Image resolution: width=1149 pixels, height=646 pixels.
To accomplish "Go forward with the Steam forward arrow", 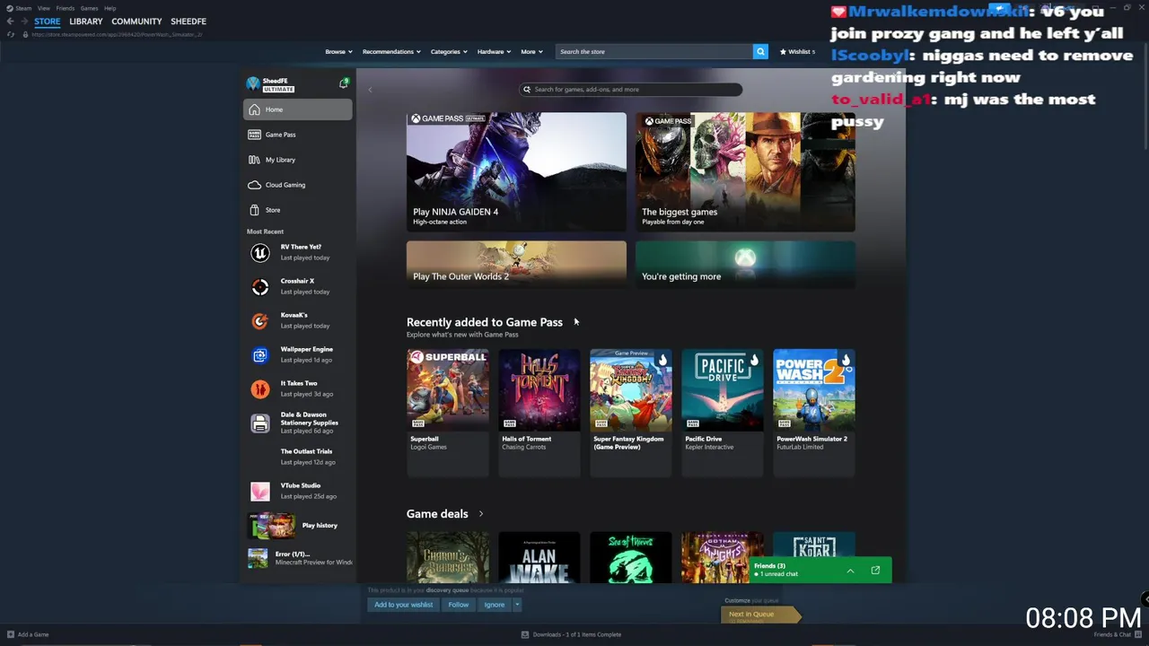I will pos(24,22).
